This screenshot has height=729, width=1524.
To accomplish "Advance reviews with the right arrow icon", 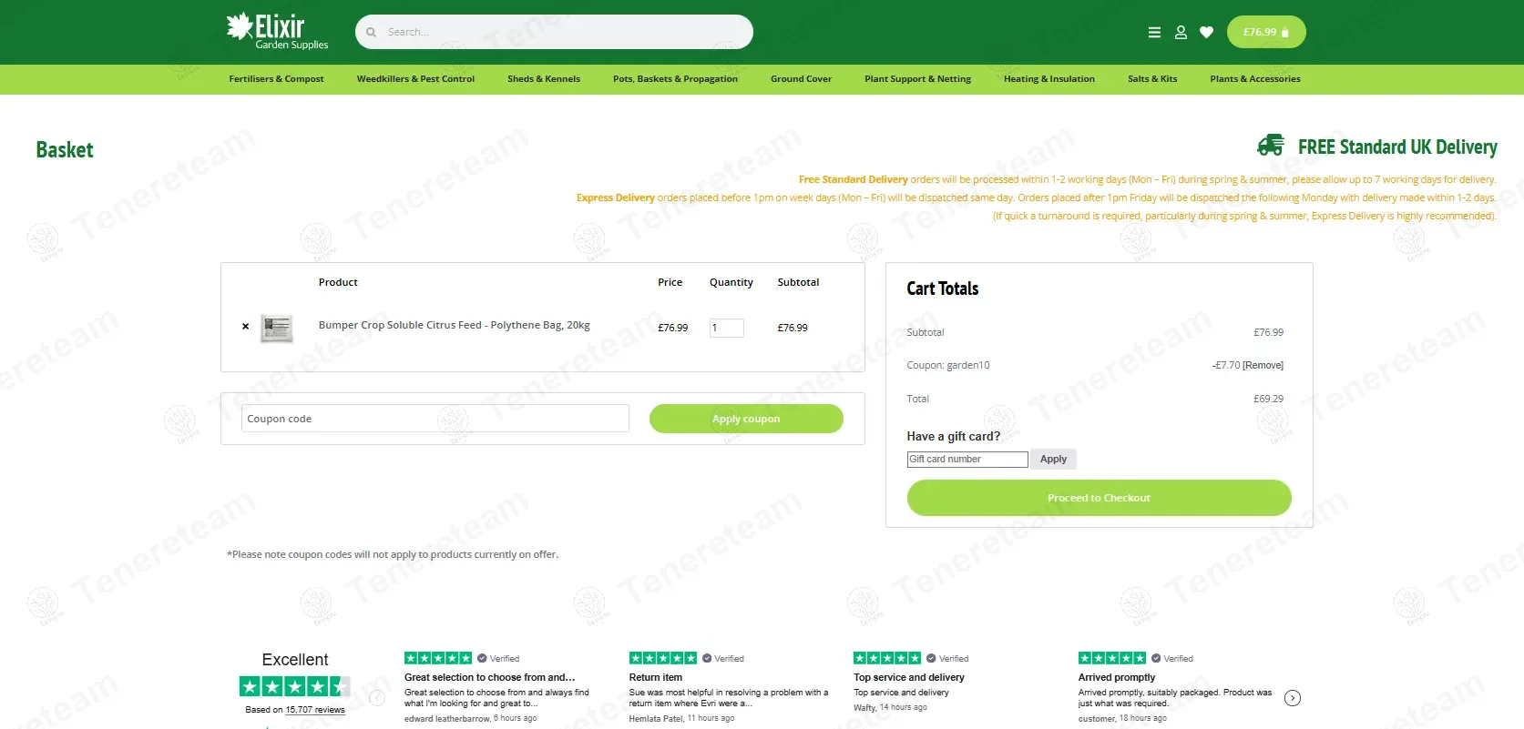I will 1293,698.
